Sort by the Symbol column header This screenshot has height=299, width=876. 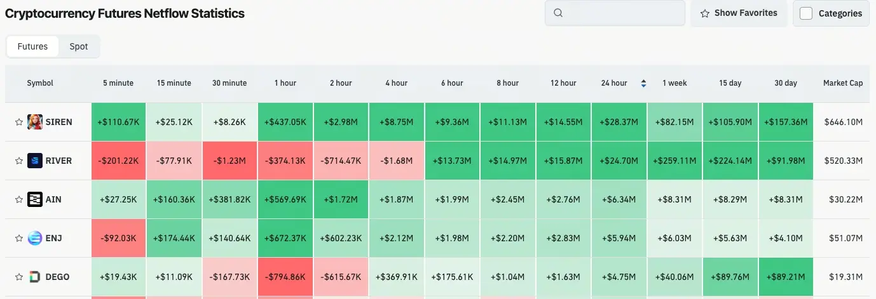pos(40,83)
